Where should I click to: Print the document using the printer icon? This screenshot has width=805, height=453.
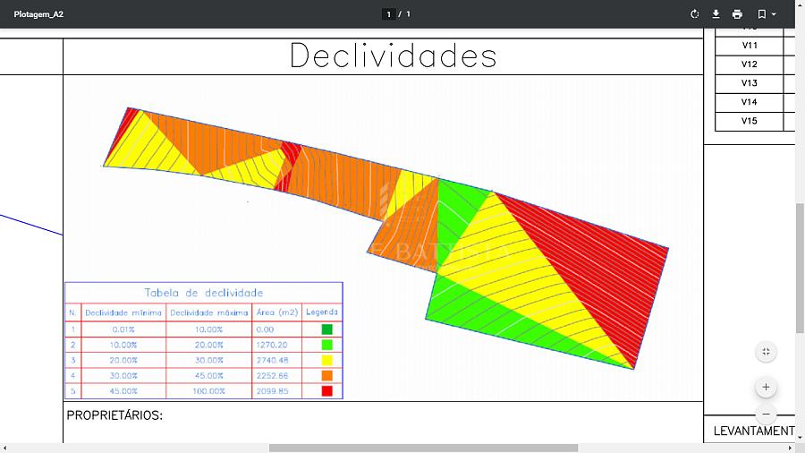tap(737, 14)
